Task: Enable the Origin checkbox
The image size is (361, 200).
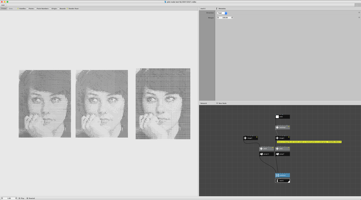Action: click(50, 9)
